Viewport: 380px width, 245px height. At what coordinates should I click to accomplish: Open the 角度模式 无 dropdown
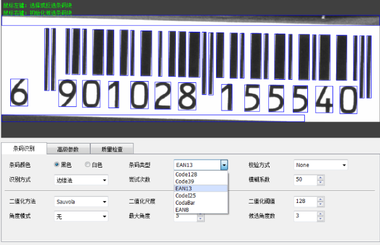(x=81, y=216)
